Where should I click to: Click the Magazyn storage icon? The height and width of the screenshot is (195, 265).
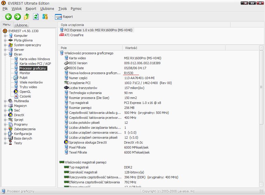11,106
